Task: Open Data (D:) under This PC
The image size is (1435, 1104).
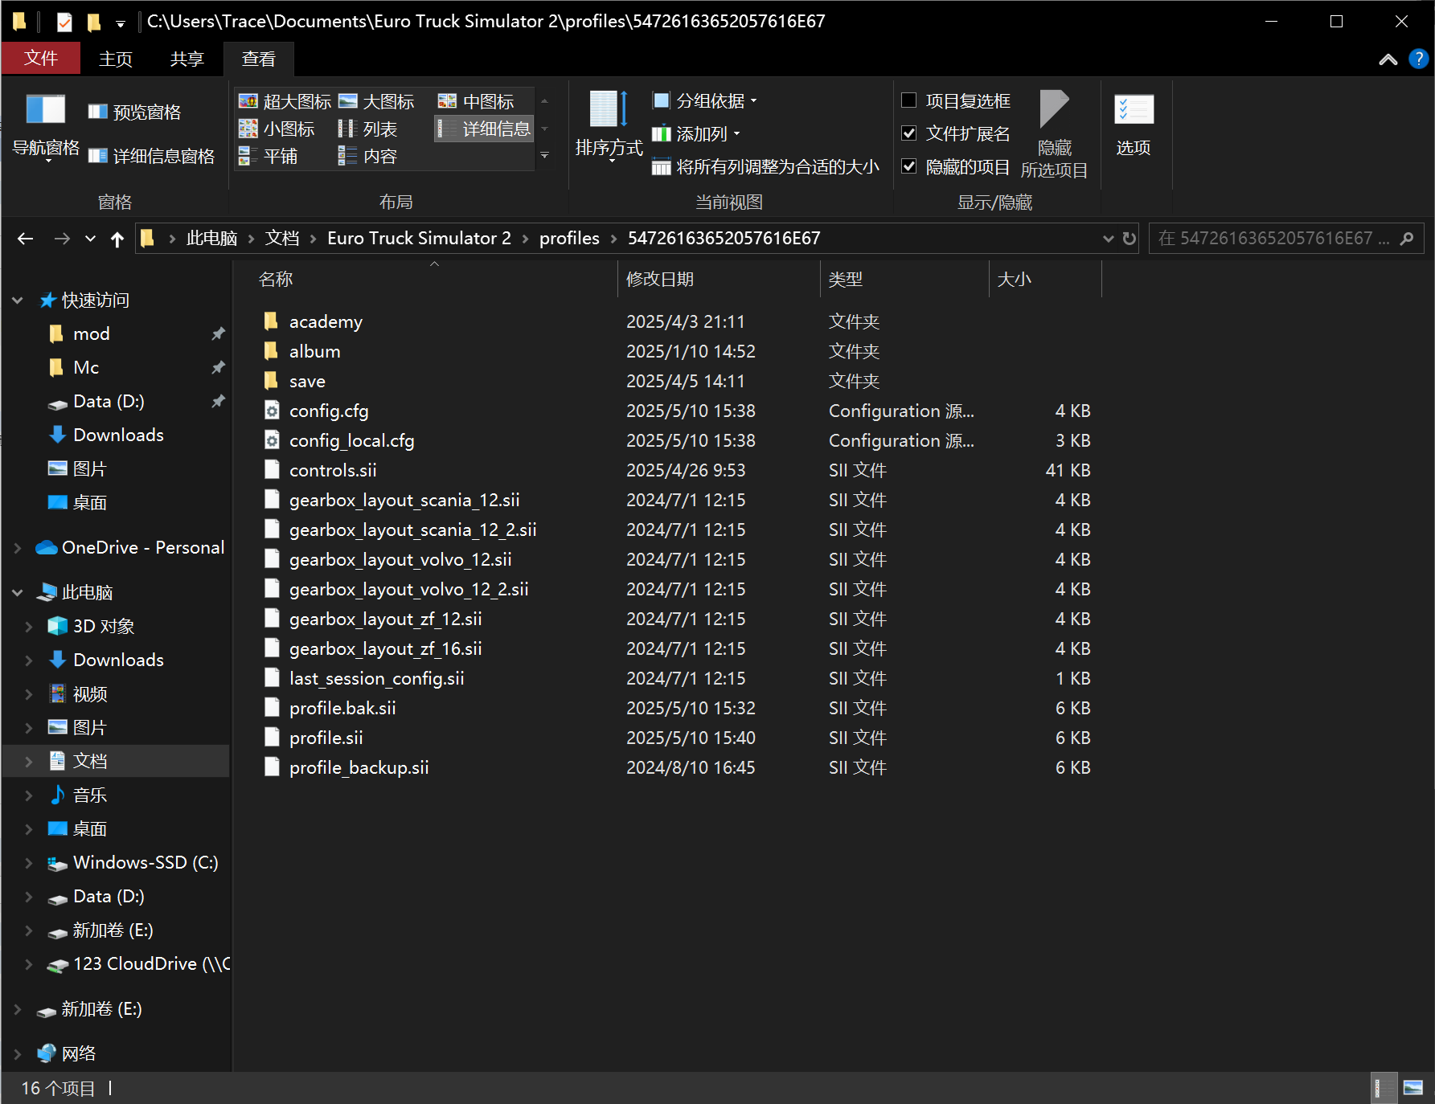Action: [109, 897]
